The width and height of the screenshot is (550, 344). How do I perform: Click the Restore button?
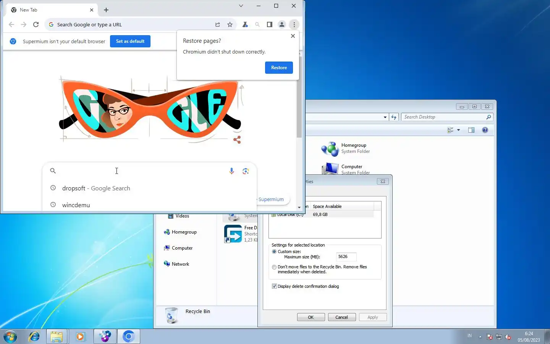tap(279, 68)
